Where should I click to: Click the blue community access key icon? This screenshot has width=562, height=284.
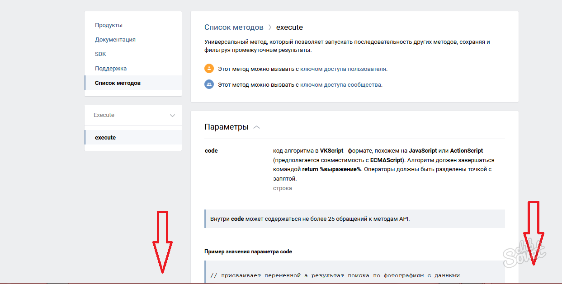tap(209, 84)
